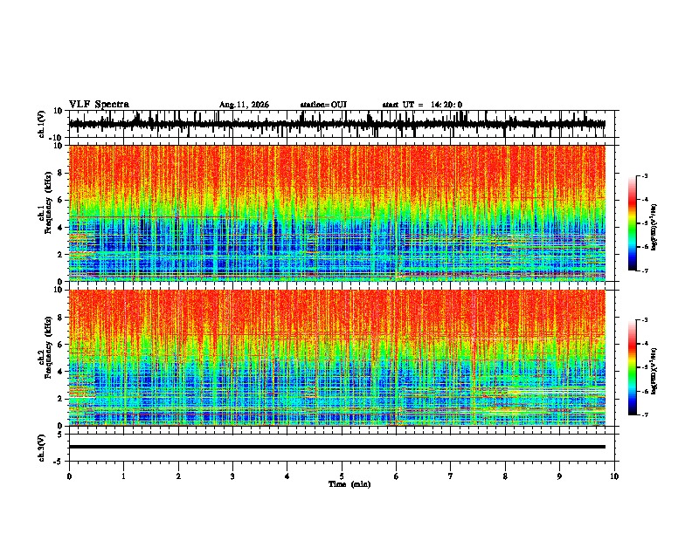Click time axis tick label "5"
Image resolution: width=692 pixels, height=534 pixels.
[342, 476]
